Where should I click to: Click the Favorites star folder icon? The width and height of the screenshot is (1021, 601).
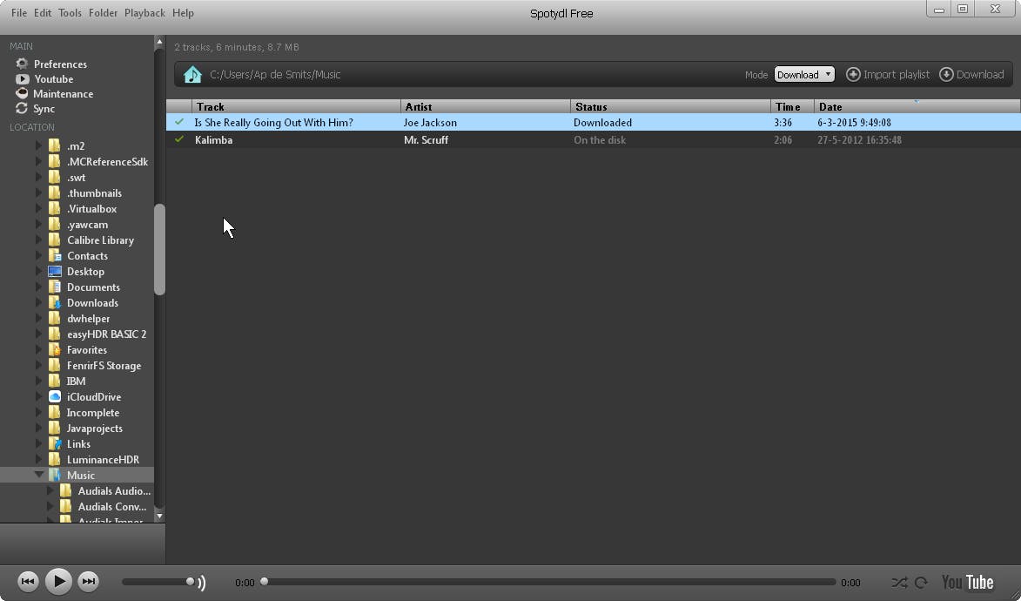pyautogui.click(x=55, y=349)
